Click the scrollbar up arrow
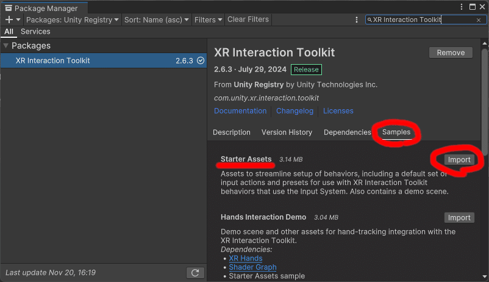This screenshot has height=282, width=489. [x=484, y=43]
